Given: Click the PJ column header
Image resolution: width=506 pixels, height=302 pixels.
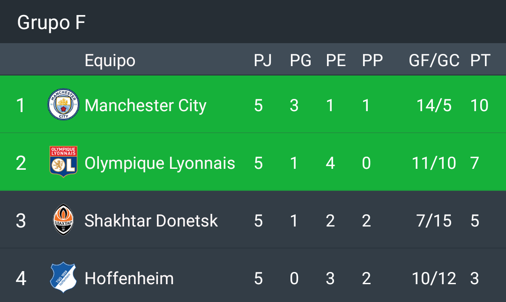Looking at the screenshot, I should tap(262, 60).
